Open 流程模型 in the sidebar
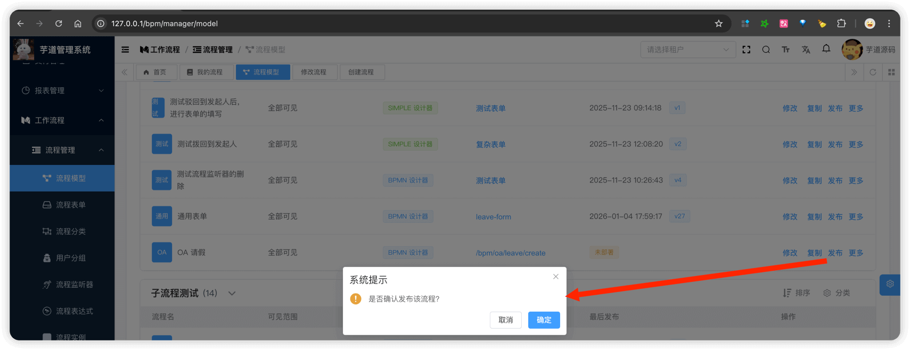The image size is (910, 350). pyautogui.click(x=62, y=178)
